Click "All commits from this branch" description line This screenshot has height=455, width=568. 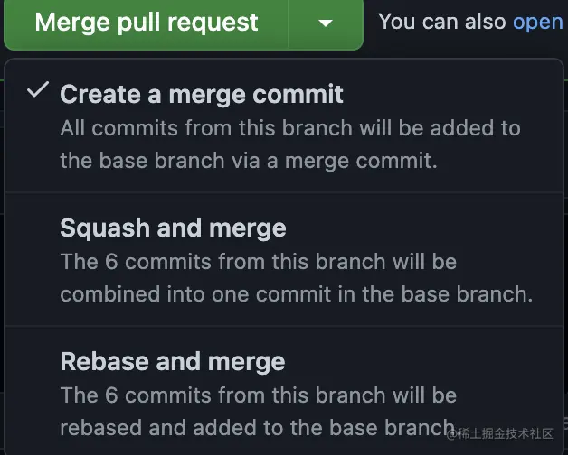[290, 127]
